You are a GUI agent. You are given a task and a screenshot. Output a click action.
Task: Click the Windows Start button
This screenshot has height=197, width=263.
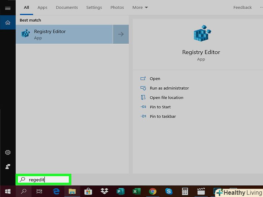(x=8, y=191)
